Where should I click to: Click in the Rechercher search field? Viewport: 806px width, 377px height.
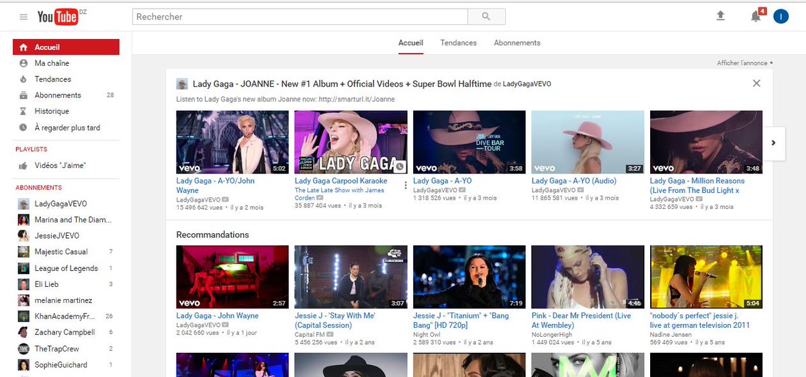pyautogui.click(x=300, y=17)
